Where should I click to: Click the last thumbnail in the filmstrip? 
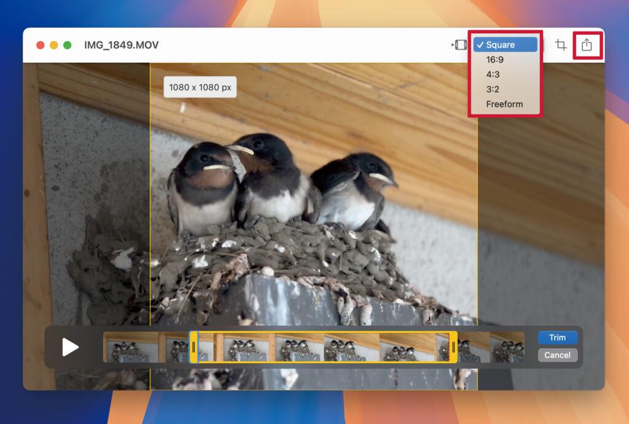pos(507,347)
